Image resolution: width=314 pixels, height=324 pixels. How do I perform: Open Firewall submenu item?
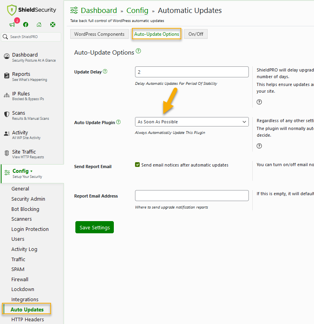[x=20, y=279]
